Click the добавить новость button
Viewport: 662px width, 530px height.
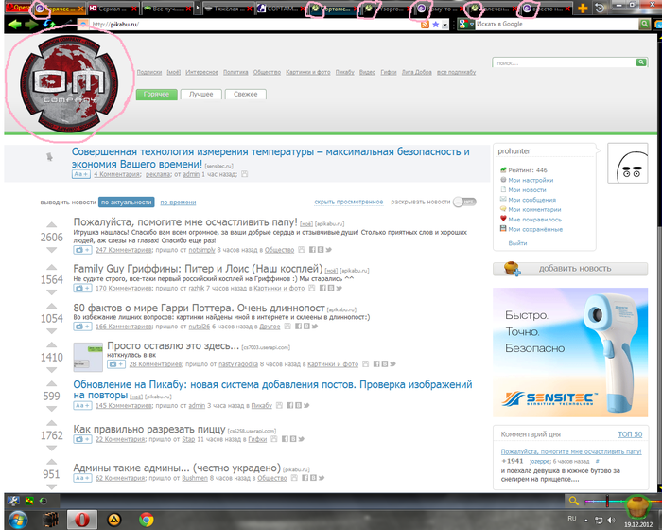pyautogui.click(x=570, y=269)
